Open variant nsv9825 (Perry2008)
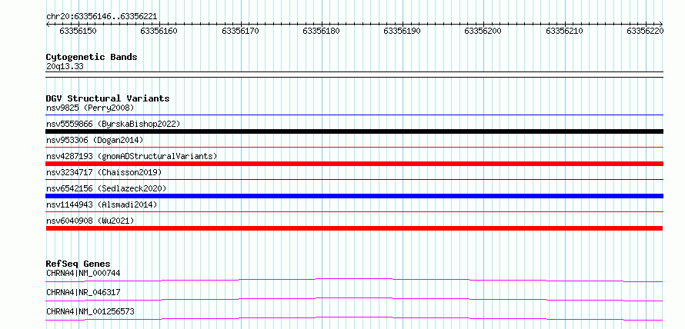 90,108
